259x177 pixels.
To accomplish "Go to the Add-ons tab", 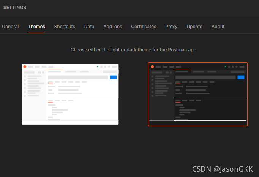I will point(113,27).
